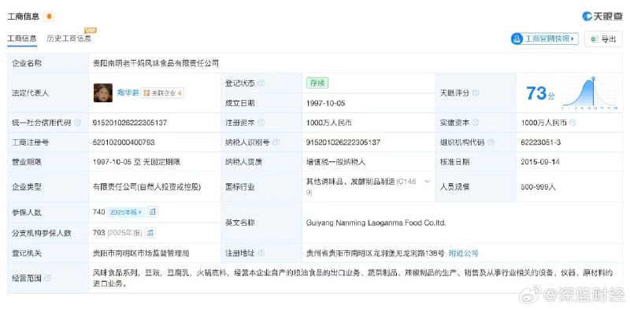
Task: Click help icon next to 登记状态
Action: tap(261, 83)
